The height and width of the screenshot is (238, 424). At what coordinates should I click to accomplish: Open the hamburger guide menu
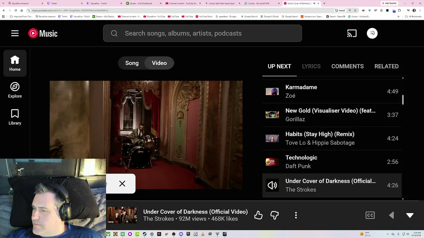click(x=15, y=33)
